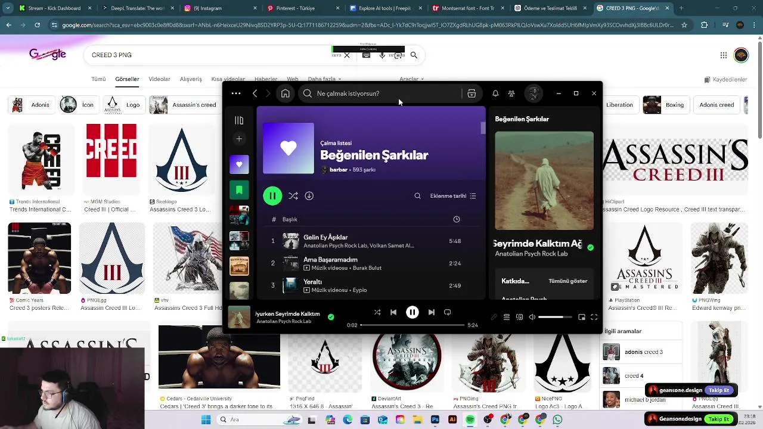Image resolution: width=763 pixels, height=429 pixels.
Task: Open the Görseller tab in Google
Action: 127,79
